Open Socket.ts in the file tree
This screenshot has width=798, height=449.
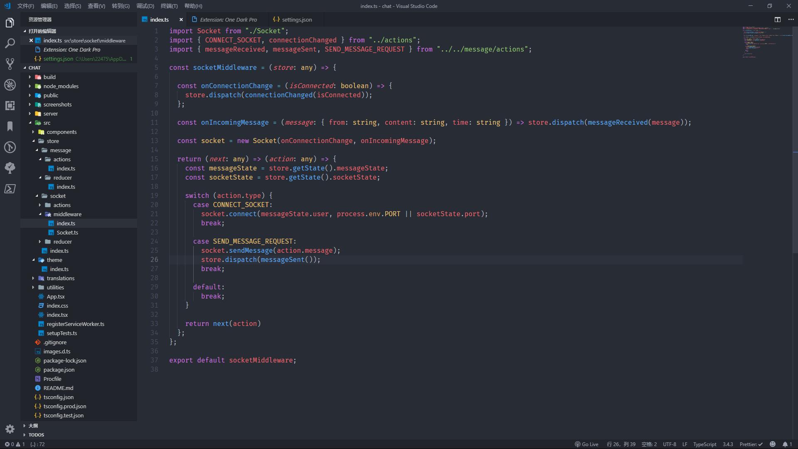point(67,232)
